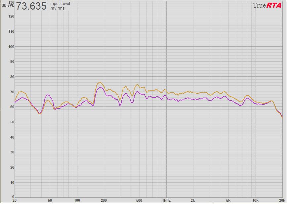Click the 73.635 input level readout
The height and width of the screenshot is (204, 287).
point(31,6)
